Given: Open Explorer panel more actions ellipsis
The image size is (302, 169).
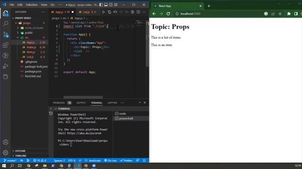Looking at the screenshot, I should point(43,12).
